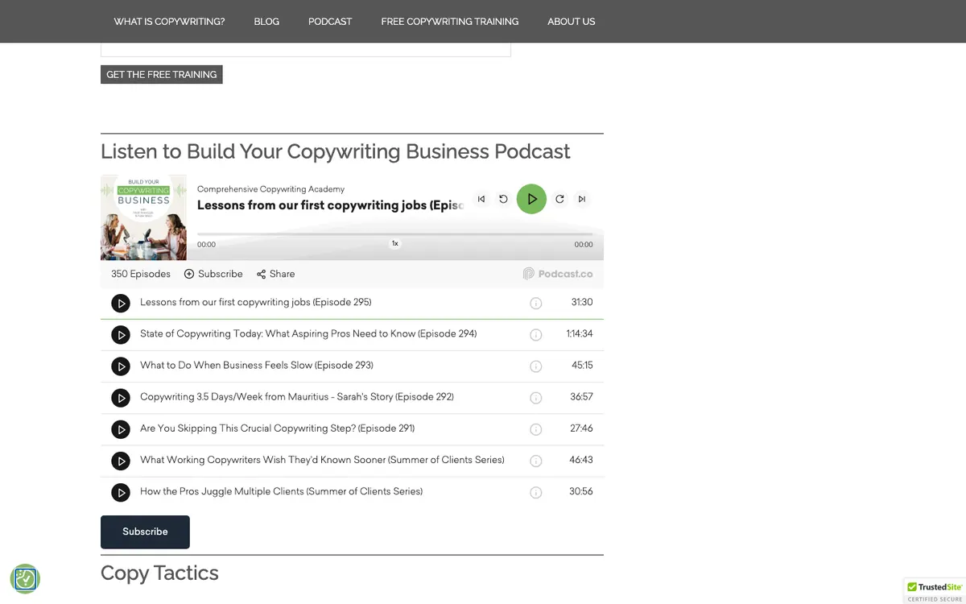
Task: Open Podcast.co logo link
Action: [558, 274]
